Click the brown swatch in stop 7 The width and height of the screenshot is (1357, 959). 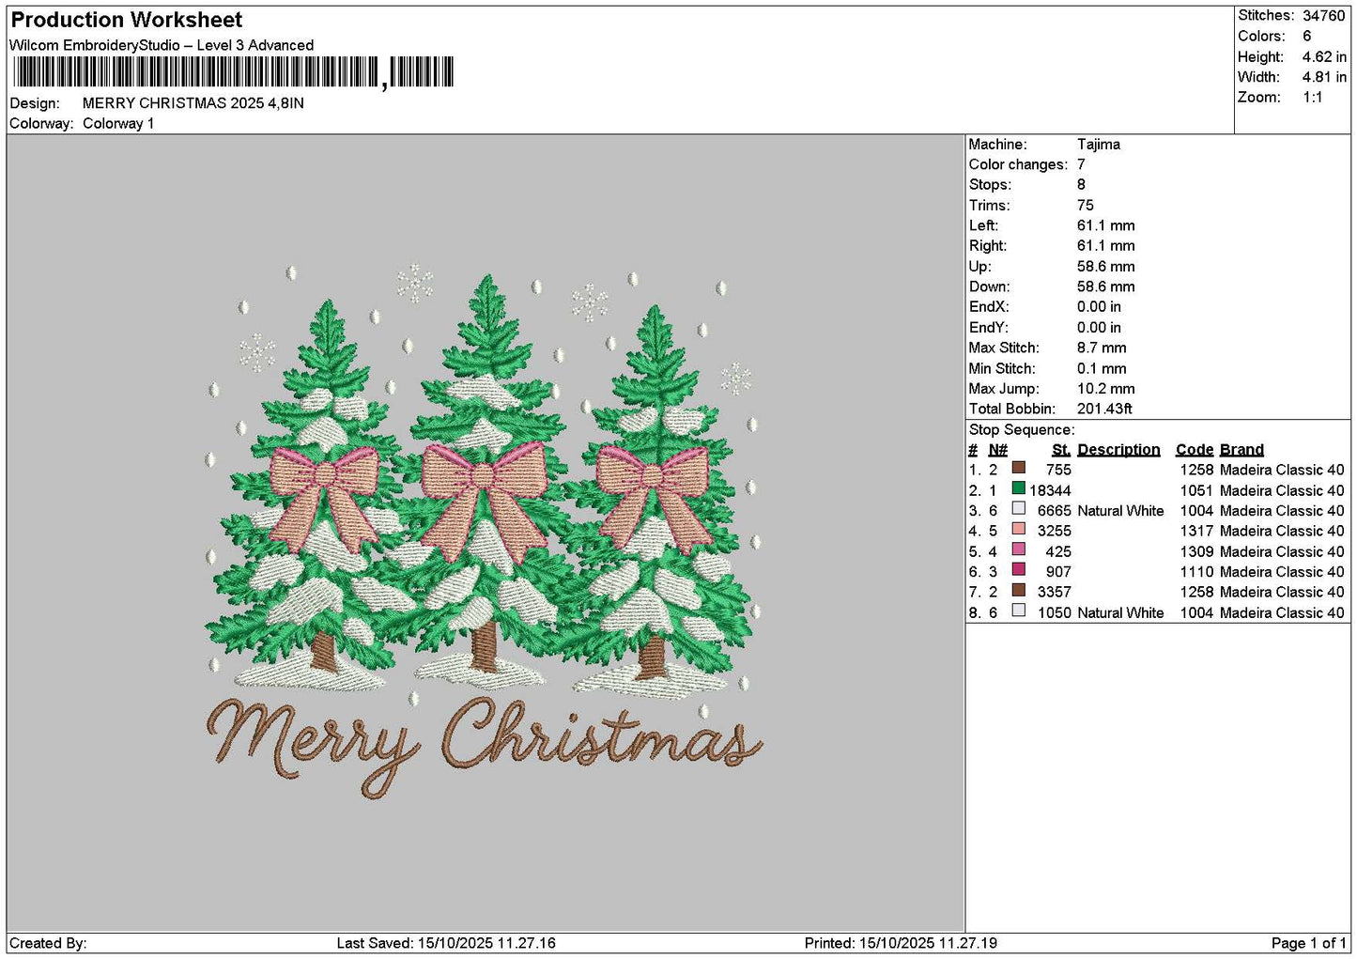coord(1018,590)
